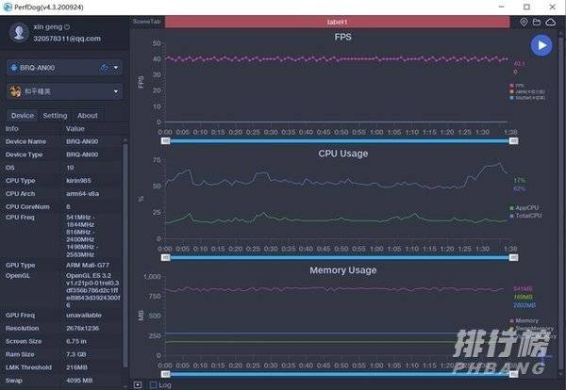Toggle the Log checkbox
Screen dimensions: 566x390
pos(153,385)
